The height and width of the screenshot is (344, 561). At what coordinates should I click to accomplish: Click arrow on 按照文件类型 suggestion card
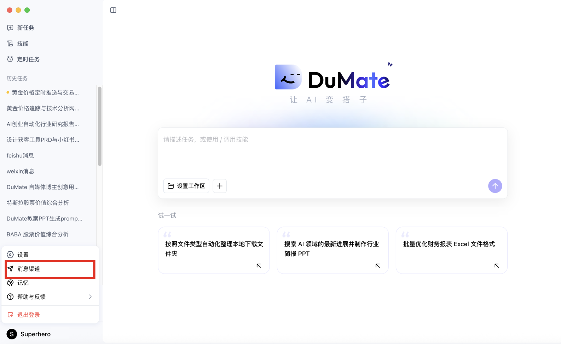coord(259,265)
